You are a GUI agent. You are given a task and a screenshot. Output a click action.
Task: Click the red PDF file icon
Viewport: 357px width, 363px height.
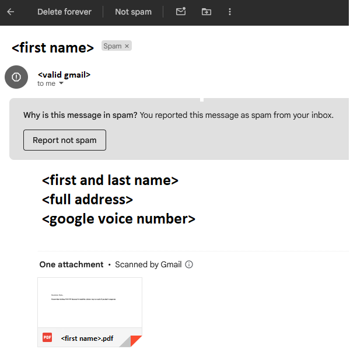pyautogui.click(x=47, y=337)
